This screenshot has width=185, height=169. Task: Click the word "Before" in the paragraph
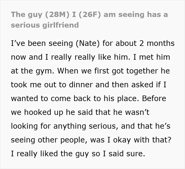pos(154,98)
